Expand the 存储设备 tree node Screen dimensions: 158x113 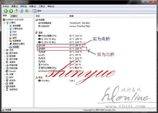4,65
